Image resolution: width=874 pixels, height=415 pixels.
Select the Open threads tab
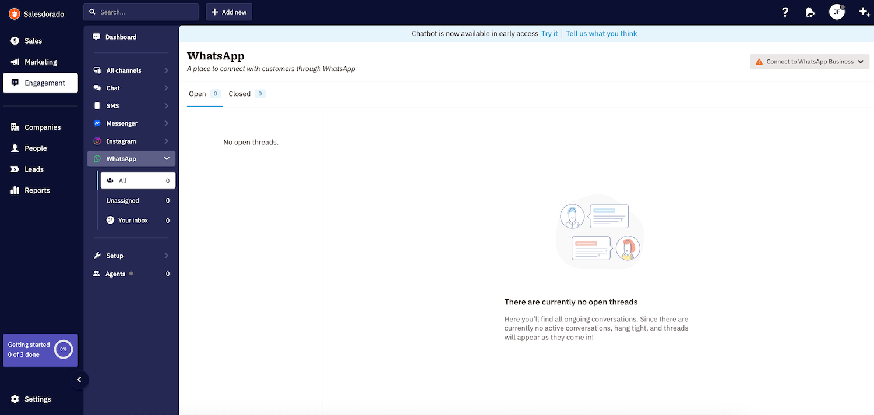[x=198, y=94]
